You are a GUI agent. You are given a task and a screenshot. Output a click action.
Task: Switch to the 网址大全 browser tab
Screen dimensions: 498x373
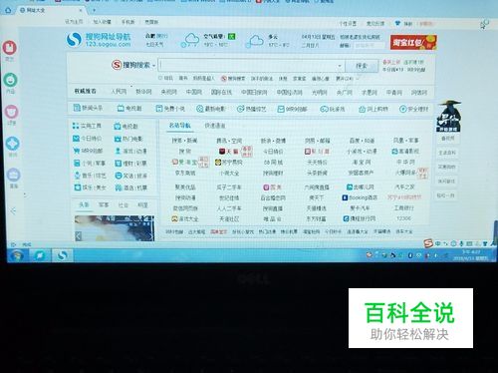point(50,10)
